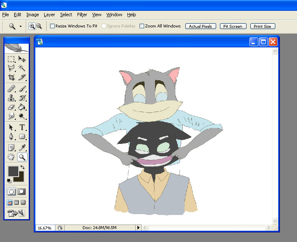Image resolution: width=297 pixels, height=242 pixels.
Task: Select the Polygonal Lasso tool
Action: (x=11, y=68)
